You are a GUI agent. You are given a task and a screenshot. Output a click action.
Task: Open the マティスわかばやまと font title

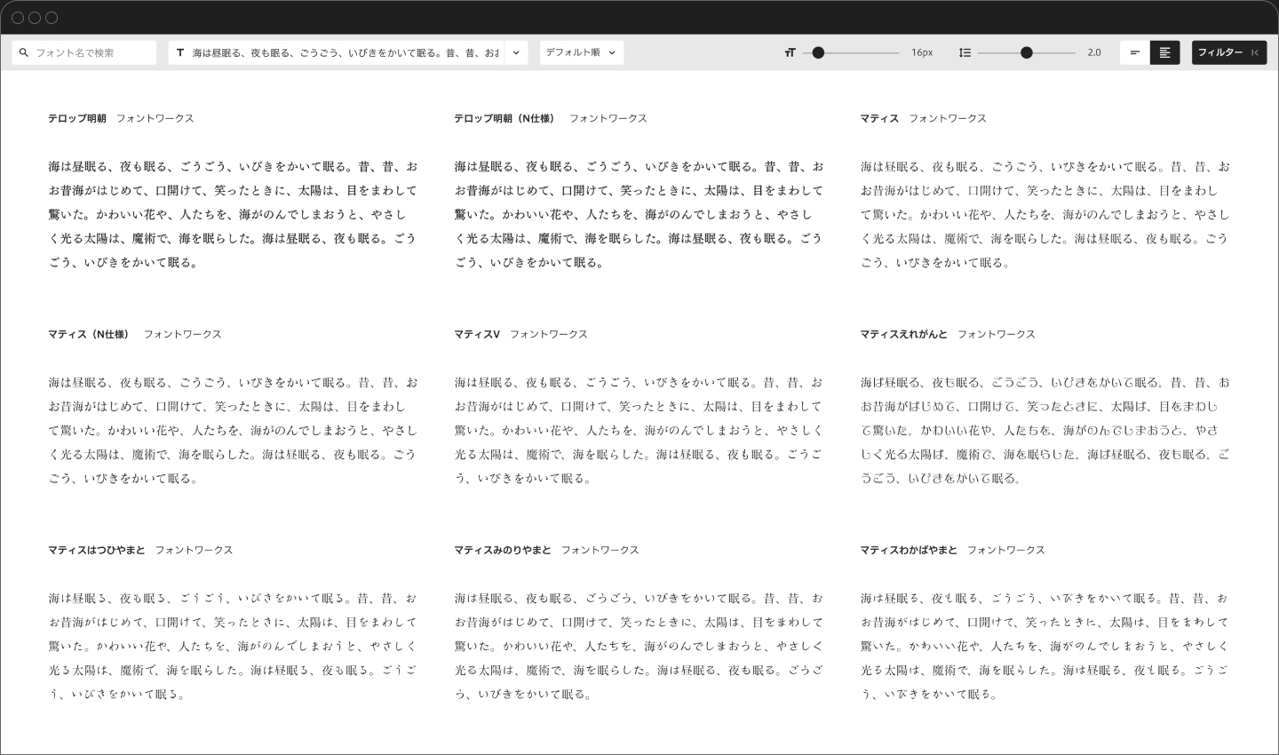click(909, 550)
